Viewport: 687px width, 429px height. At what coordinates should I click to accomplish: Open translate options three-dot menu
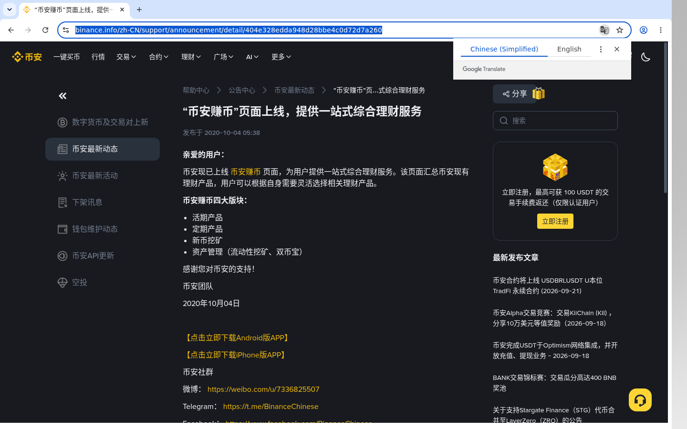(601, 49)
